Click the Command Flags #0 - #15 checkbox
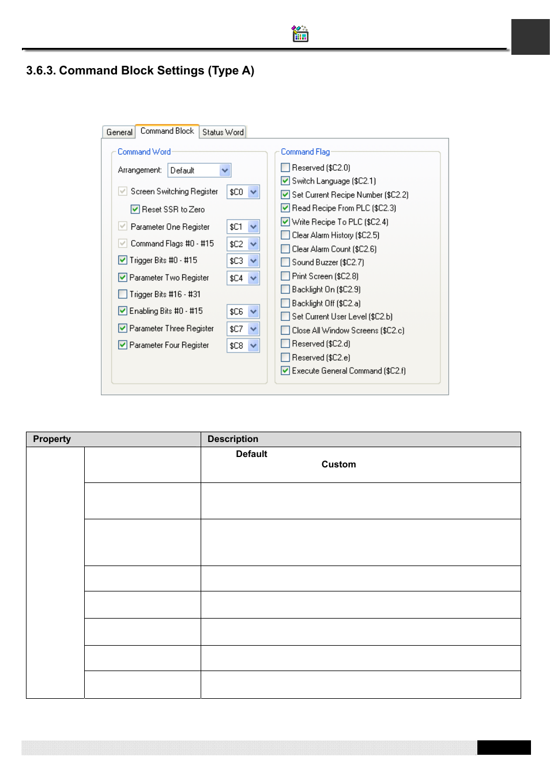This screenshot has height=779, width=550. [122, 244]
